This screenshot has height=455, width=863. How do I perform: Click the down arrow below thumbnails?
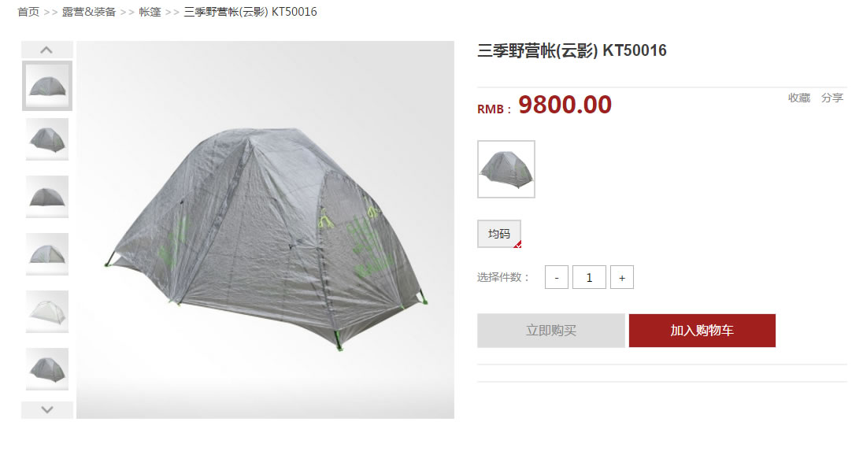pos(46,410)
